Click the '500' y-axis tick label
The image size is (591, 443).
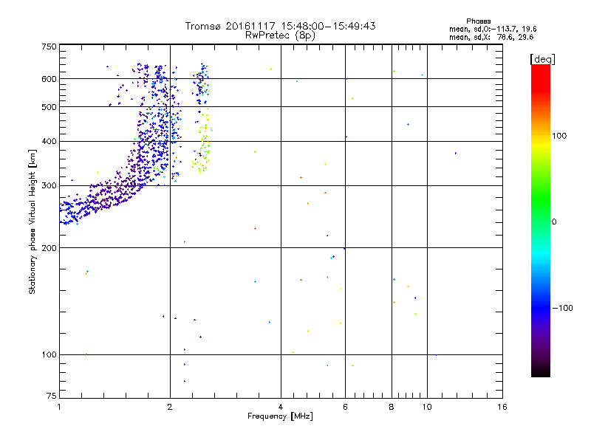tap(49, 107)
